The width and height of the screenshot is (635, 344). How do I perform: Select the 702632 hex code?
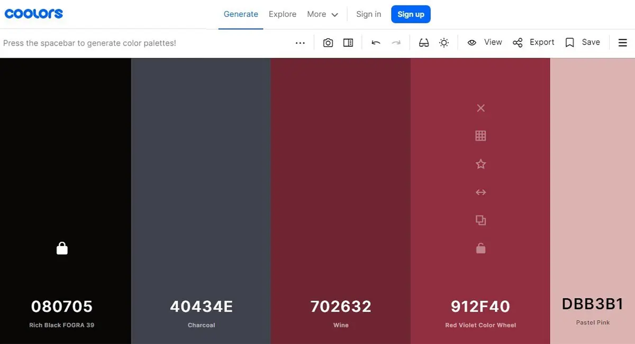341,306
